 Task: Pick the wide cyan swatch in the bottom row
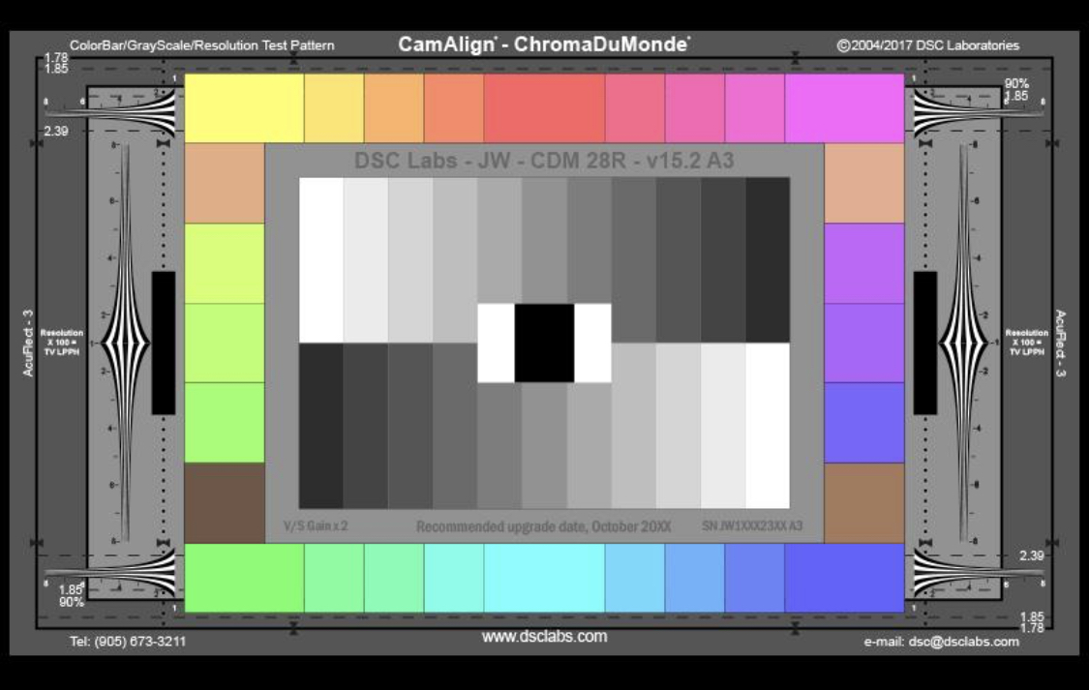544,579
